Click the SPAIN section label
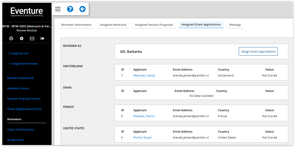The image size is (295, 147). 67,88
